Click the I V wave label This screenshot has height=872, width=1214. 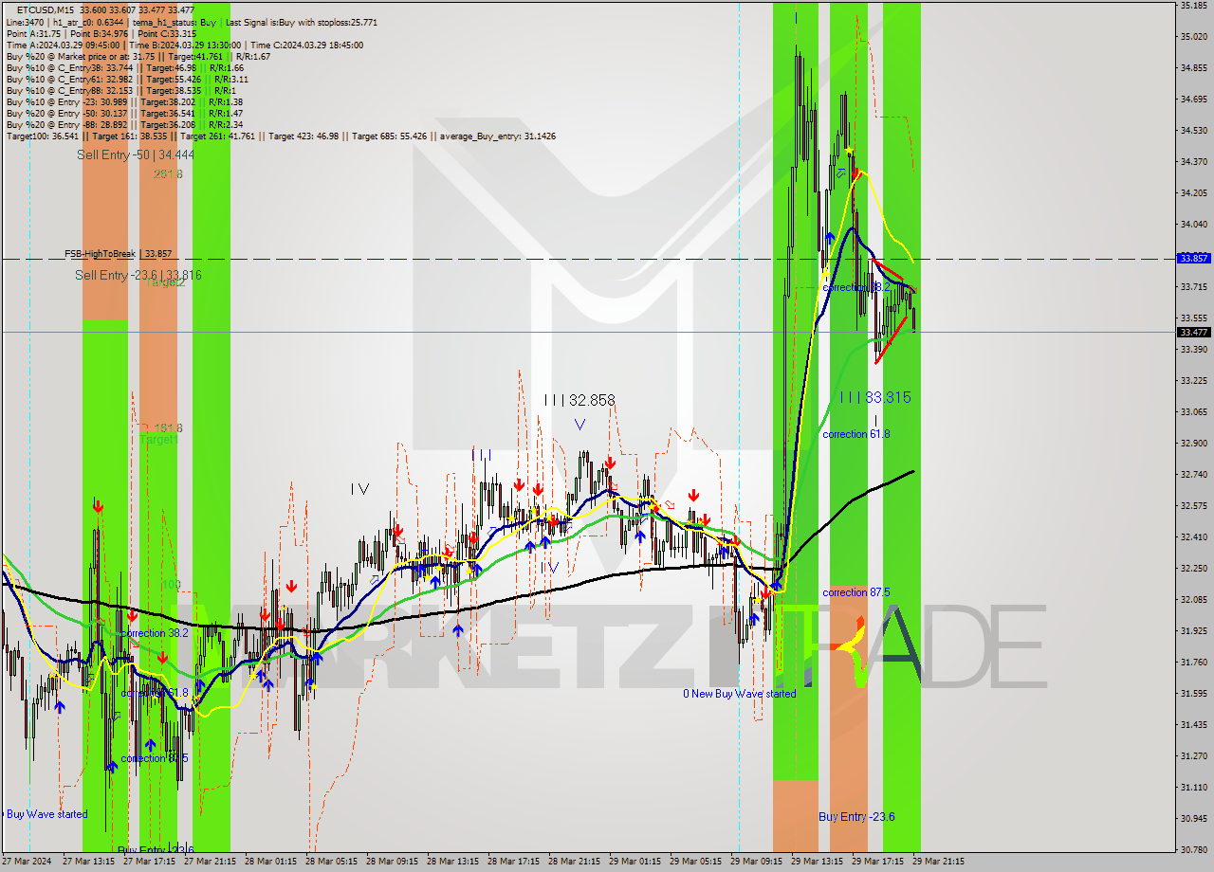click(359, 489)
